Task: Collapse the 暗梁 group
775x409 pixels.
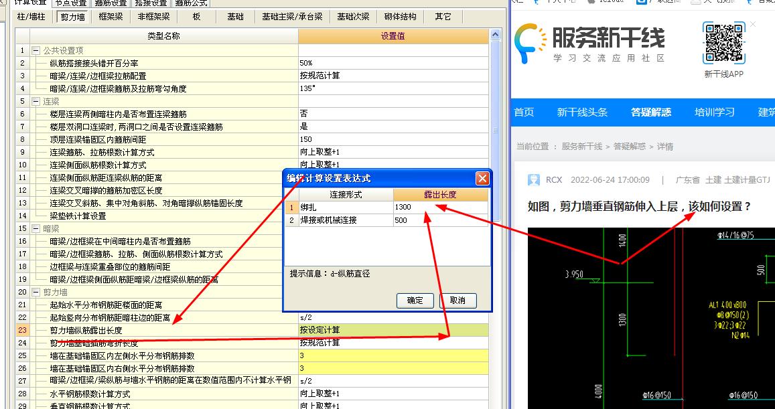Action: pos(36,228)
